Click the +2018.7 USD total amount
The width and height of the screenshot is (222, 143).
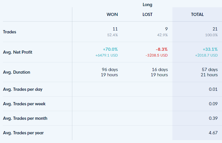pyautogui.click(x=206, y=55)
